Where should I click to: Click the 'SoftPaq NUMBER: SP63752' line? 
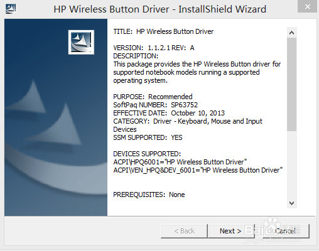(155, 105)
